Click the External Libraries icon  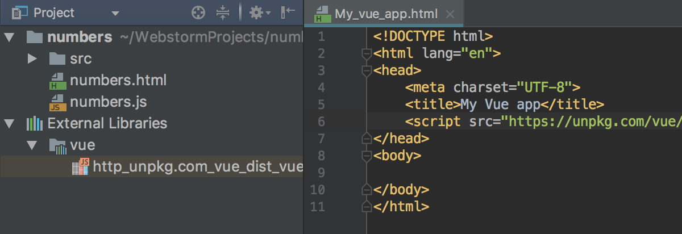click(35, 123)
